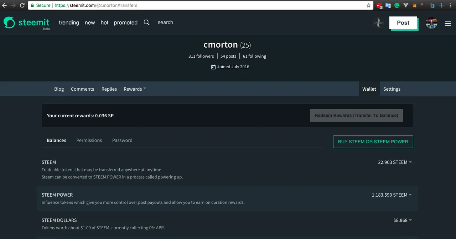This screenshot has height=239, width=456.
Task: Go to the new posts feed
Action: pyautogui.click(x=90, y=22)
